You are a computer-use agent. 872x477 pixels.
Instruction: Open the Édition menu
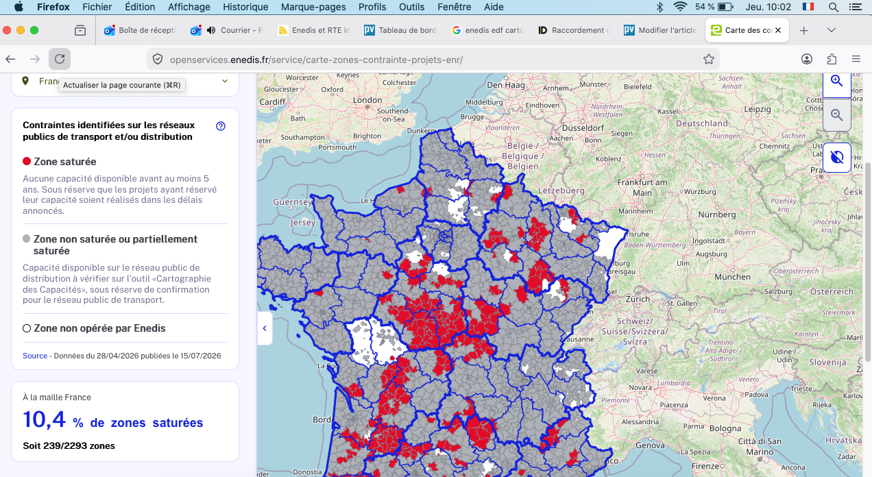coord(140,7)
